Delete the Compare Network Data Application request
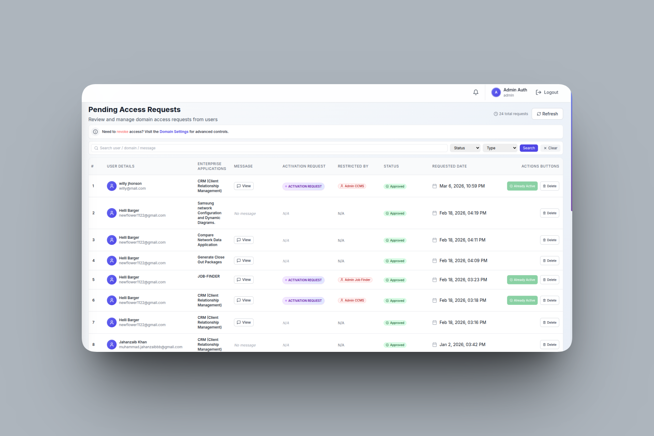 (x=549, y=240)
